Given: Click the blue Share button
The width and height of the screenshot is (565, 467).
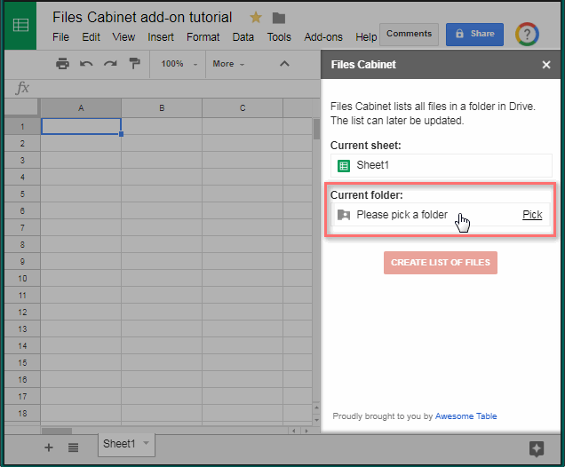Looking at the screenshot, I should pyautogui.click(x=474, y=35).
